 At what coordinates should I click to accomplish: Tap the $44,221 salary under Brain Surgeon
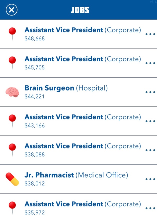[x=35, y=96]
